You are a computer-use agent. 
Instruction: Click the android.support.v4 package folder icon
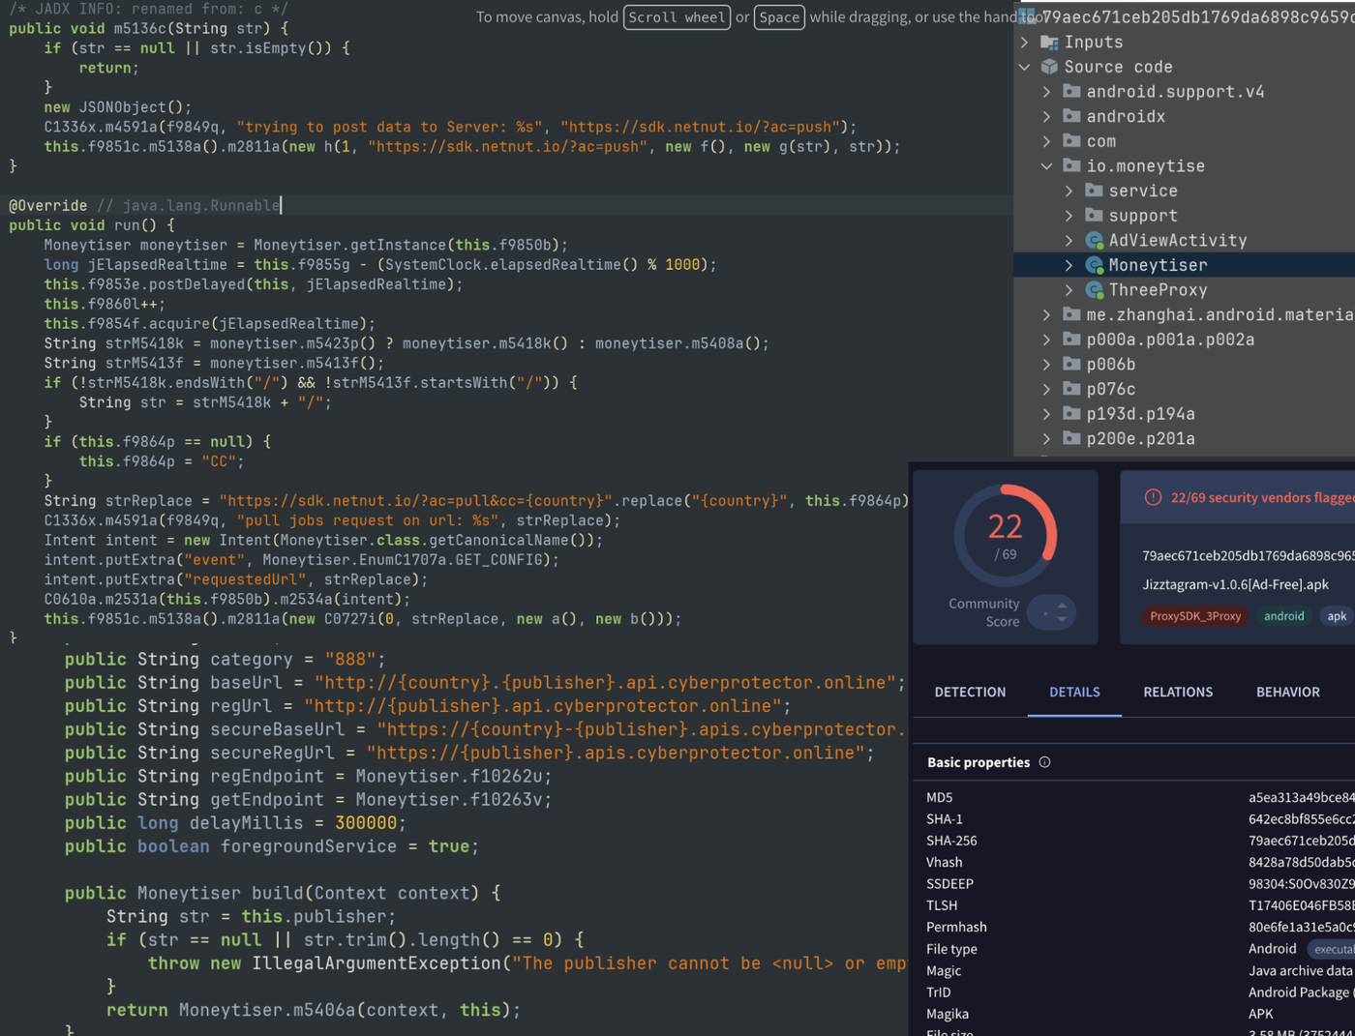[1071, 91]
